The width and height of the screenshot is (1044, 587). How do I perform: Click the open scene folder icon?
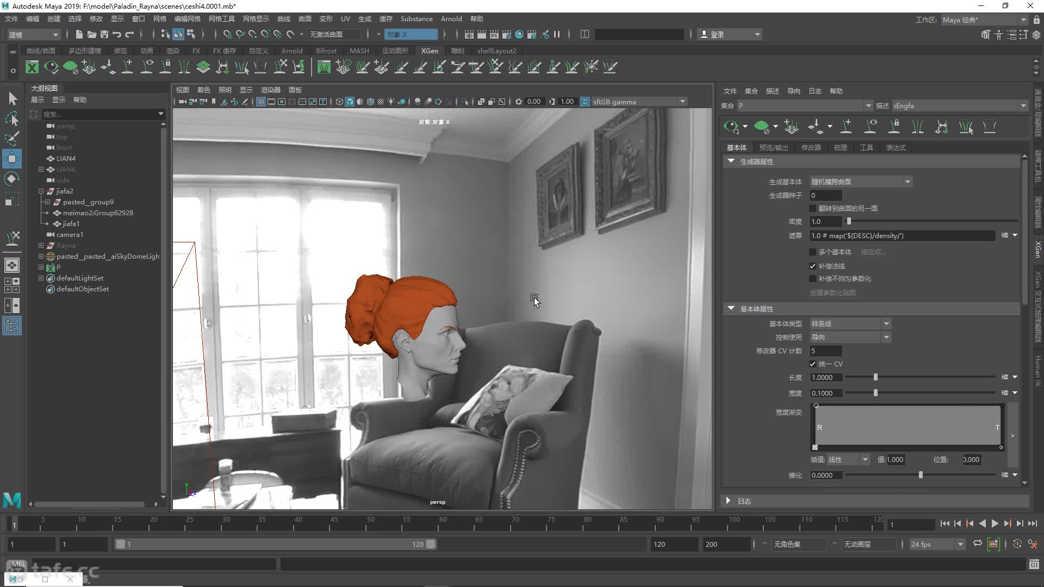click(92, 34)
